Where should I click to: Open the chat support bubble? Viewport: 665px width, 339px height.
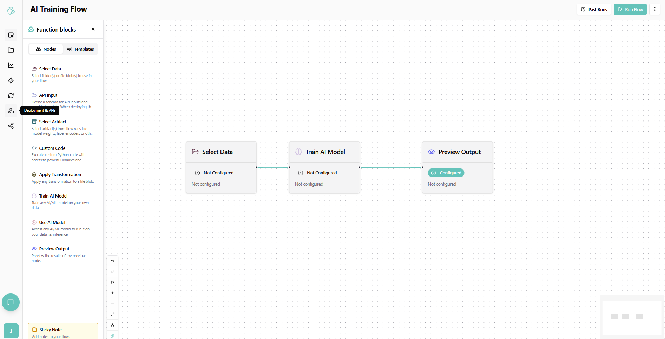coord(11,302)
